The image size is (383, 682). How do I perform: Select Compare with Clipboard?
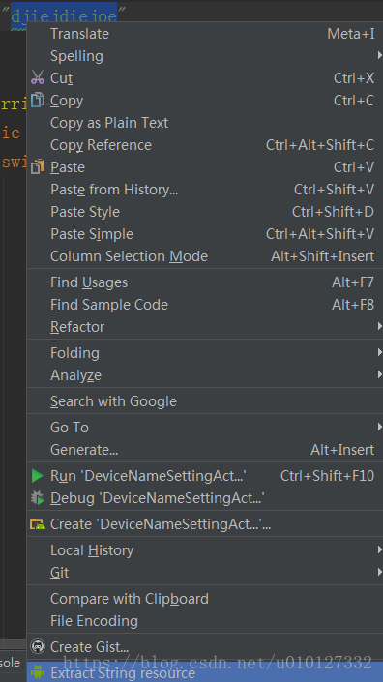pyautogui.click(x=205, y=599)
